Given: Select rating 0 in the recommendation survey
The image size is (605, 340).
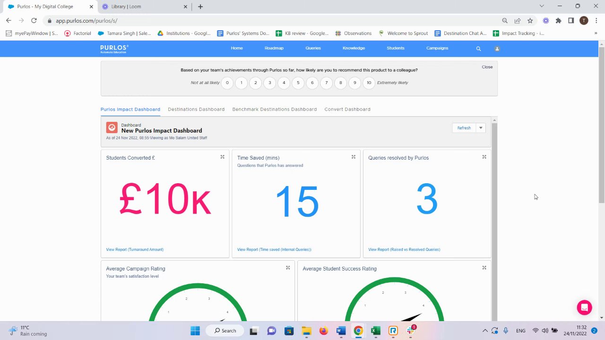Looking at the screenshot, I should 227,83.
